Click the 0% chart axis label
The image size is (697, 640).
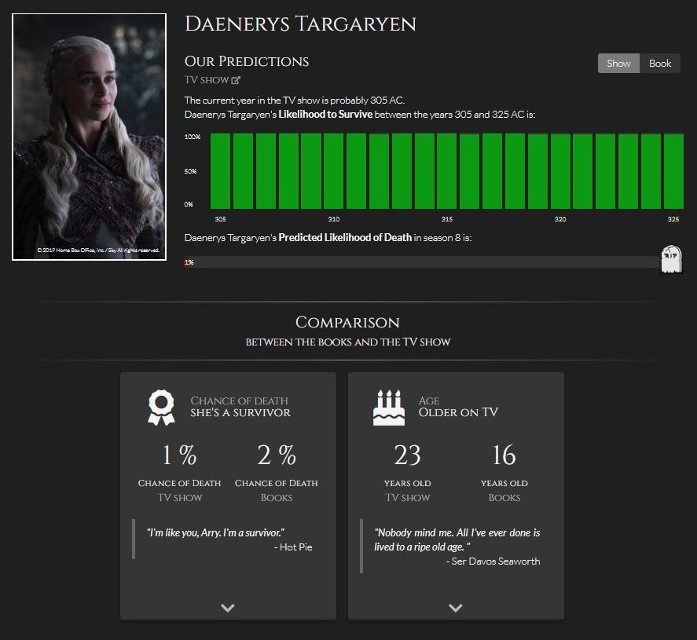coord(189,204)
